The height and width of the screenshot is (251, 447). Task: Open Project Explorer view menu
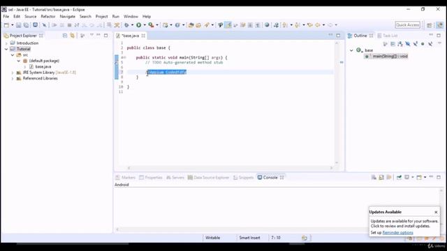click(91, 35)
